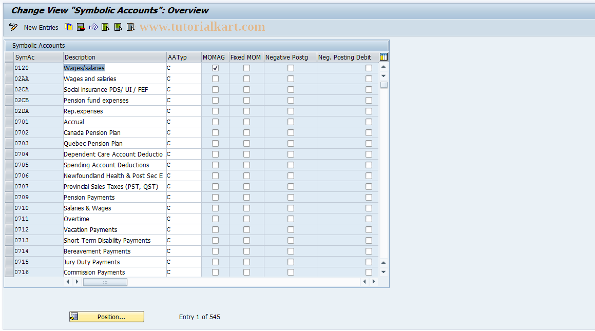Select row selector for 02DA
Viewport: 595px width, 331px height.
(9, 111)
